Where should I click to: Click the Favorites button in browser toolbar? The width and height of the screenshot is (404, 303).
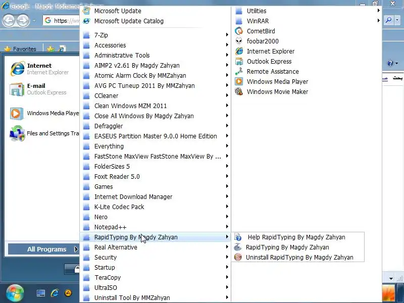21,48
